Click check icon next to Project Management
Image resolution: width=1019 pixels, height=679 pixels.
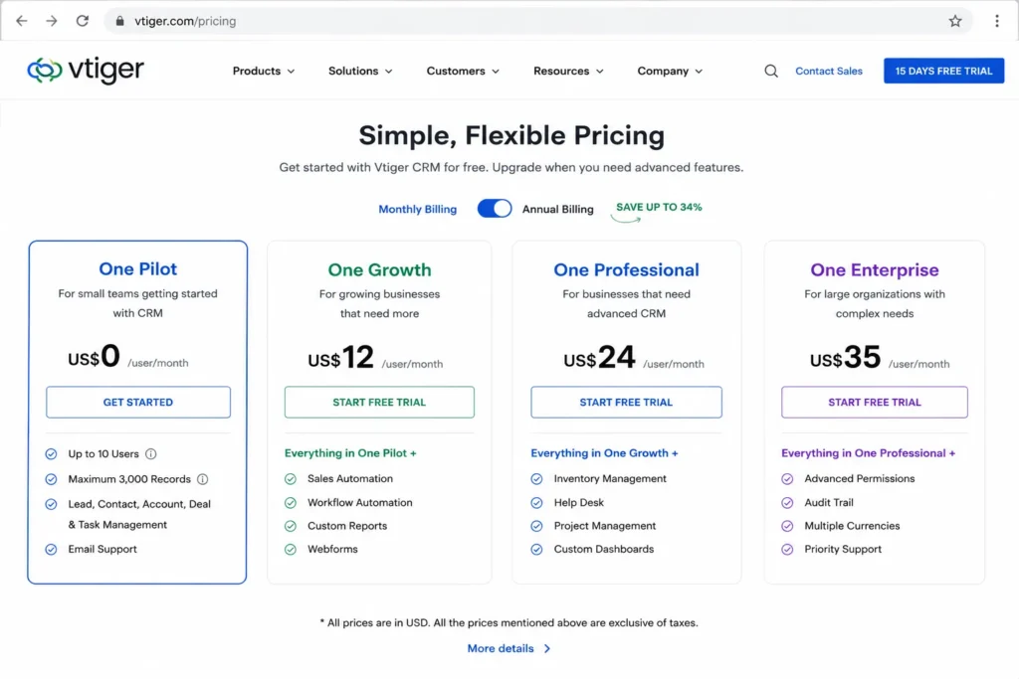click(536, 526)
